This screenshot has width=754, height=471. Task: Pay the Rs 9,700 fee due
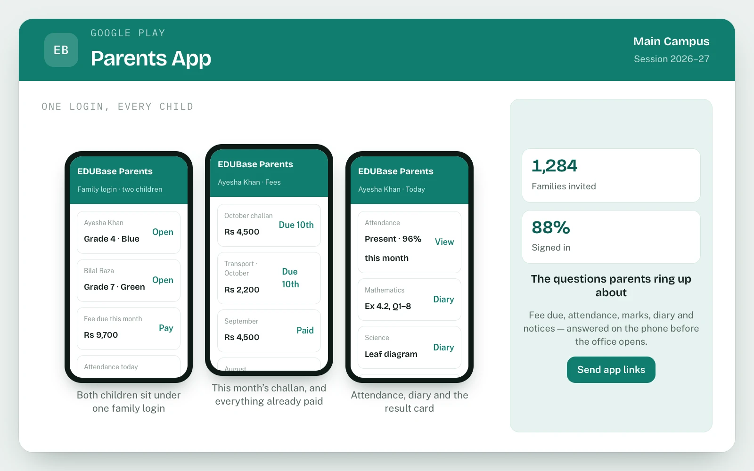[x=166, y=328]
